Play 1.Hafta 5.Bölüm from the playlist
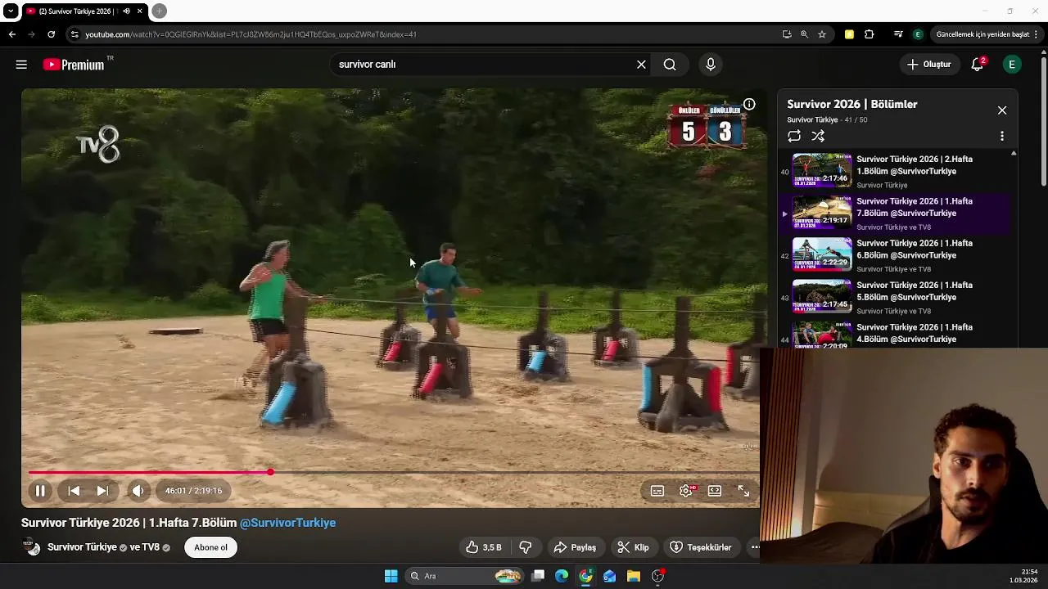This screenshot has height=589, width=1048. (x=894, y=297)
